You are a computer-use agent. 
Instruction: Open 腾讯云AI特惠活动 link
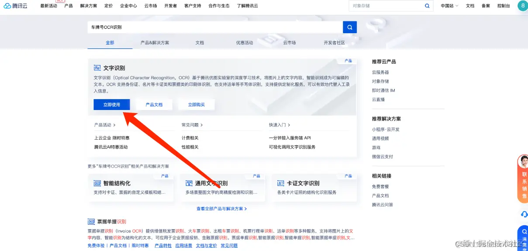point(111,147)
